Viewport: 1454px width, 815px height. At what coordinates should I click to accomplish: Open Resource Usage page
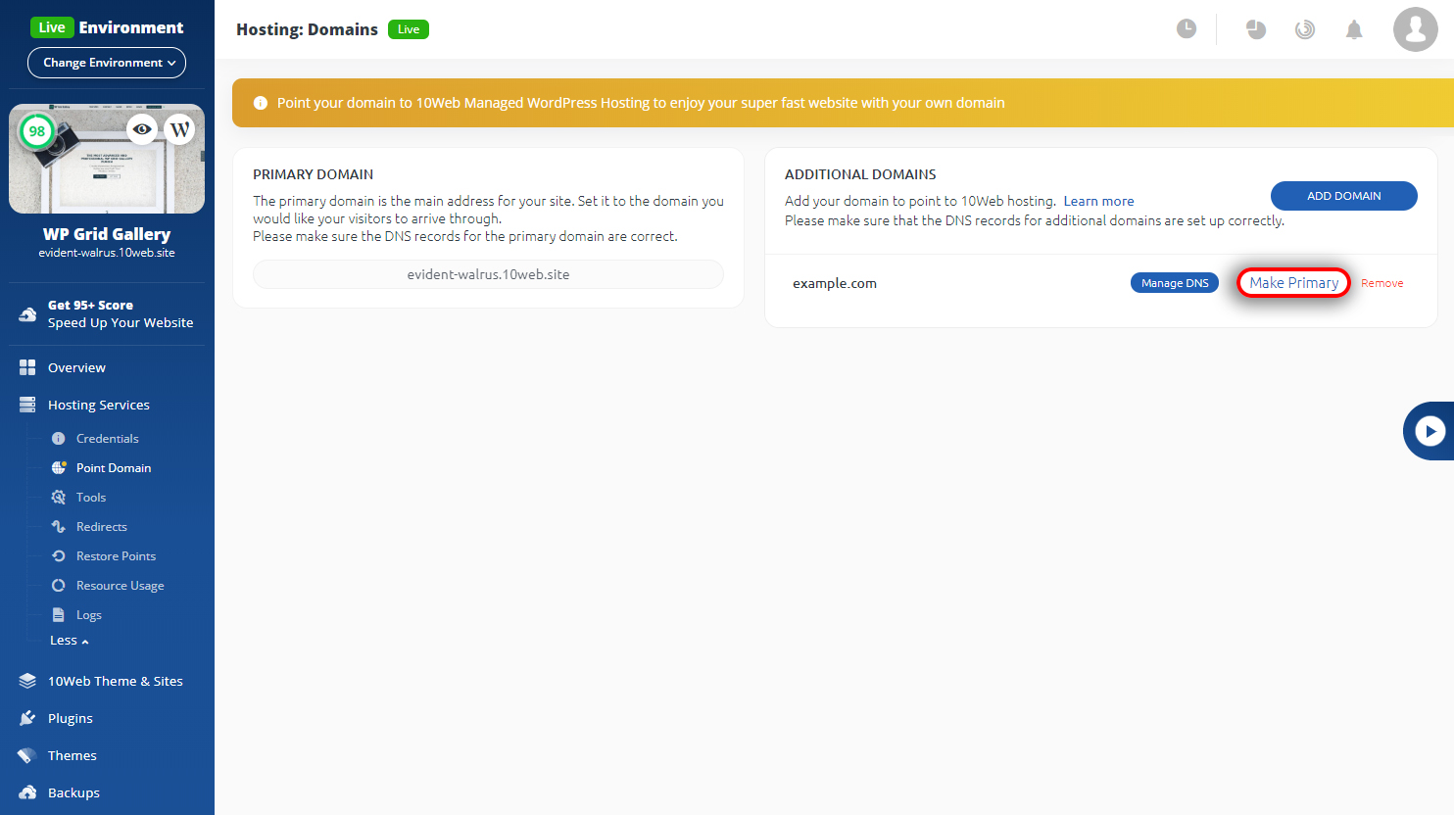coord(121,586)
